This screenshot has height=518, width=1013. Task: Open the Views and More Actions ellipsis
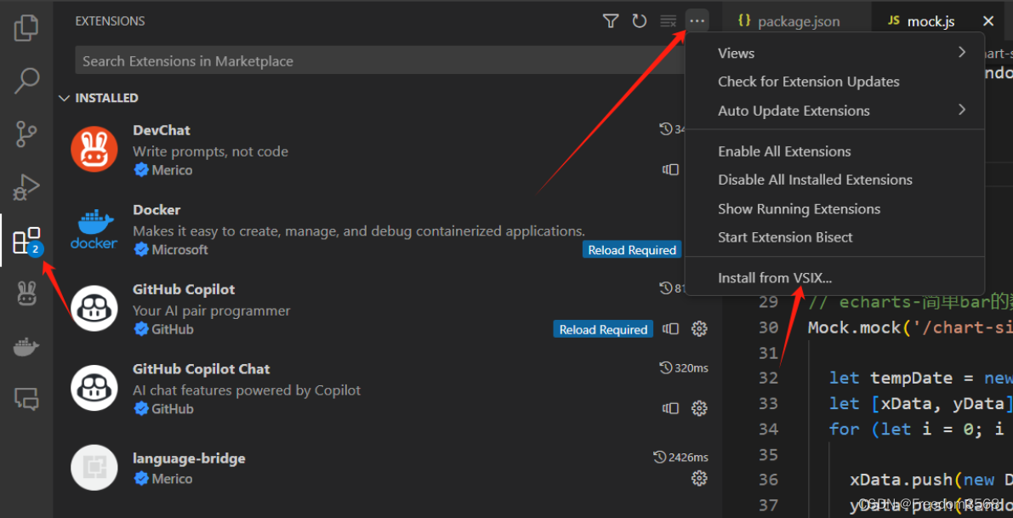pos(697,21)
